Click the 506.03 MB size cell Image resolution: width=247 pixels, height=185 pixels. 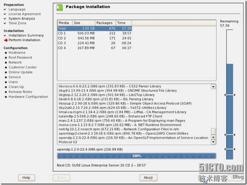[x=86, y=33]
